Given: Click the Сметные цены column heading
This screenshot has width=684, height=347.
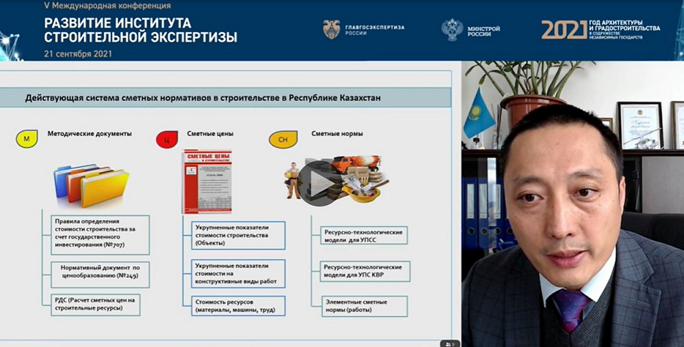Looking at the screenshot, I should coord(210,134).
